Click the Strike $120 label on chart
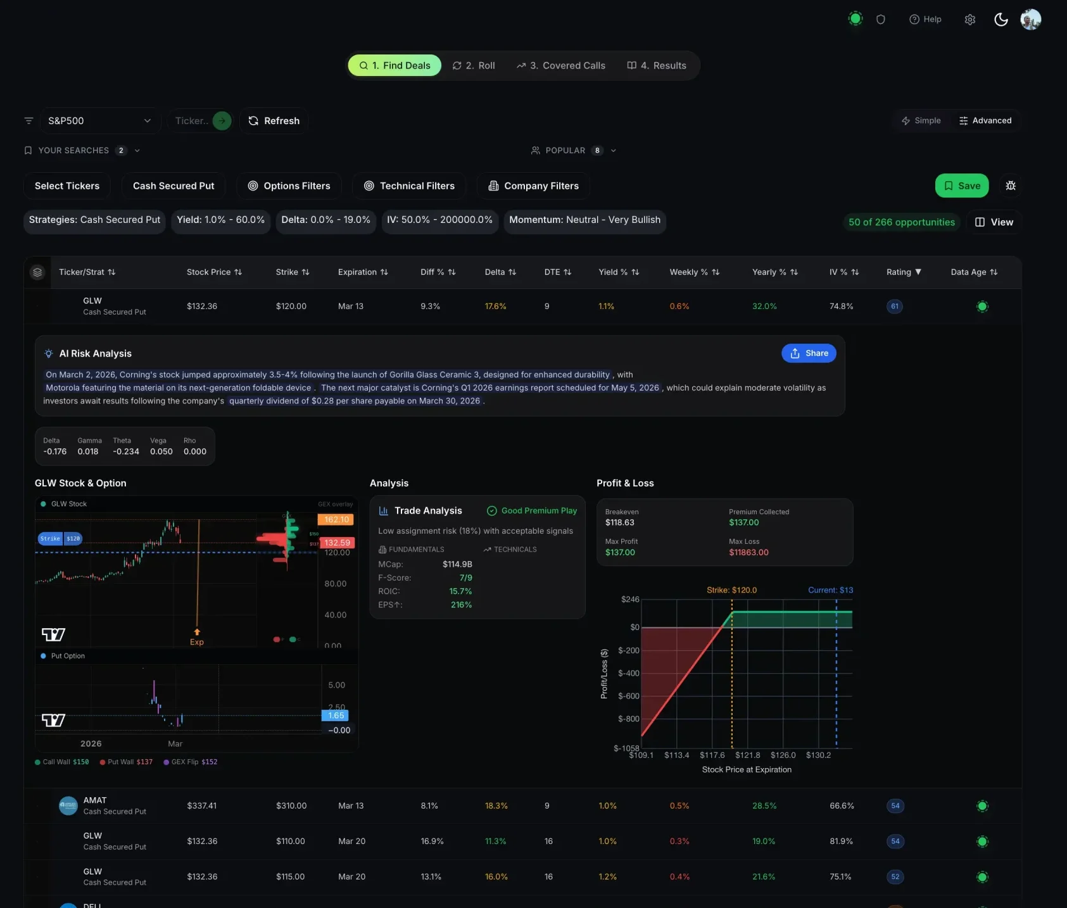The image size is (1067, 908). click(60, 539)
